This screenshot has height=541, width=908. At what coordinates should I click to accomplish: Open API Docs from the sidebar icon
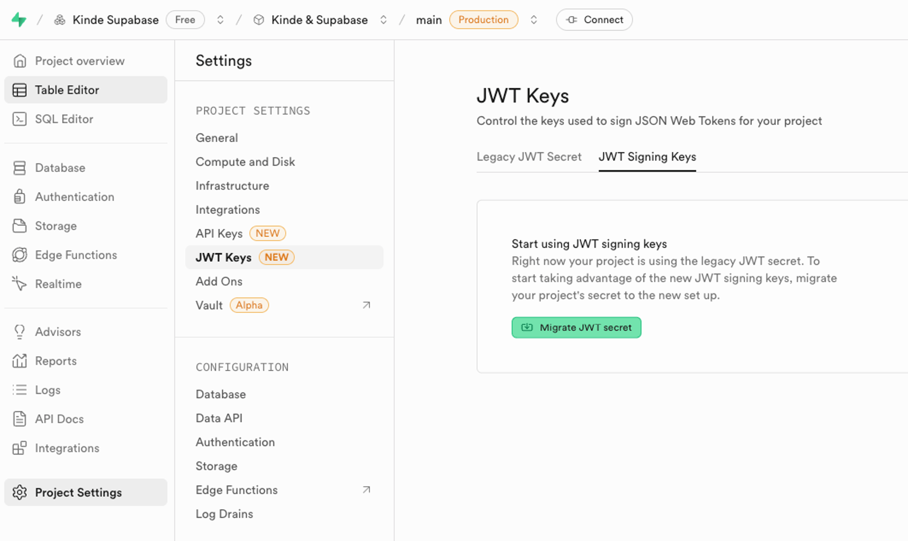pos(19,419)
